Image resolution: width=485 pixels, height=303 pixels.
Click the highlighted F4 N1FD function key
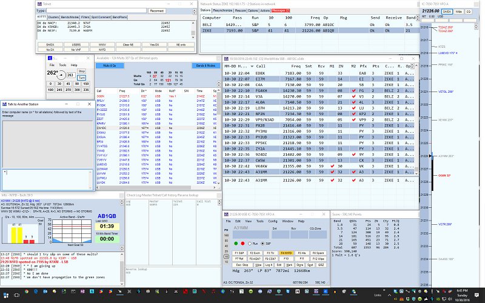(286, 253)
